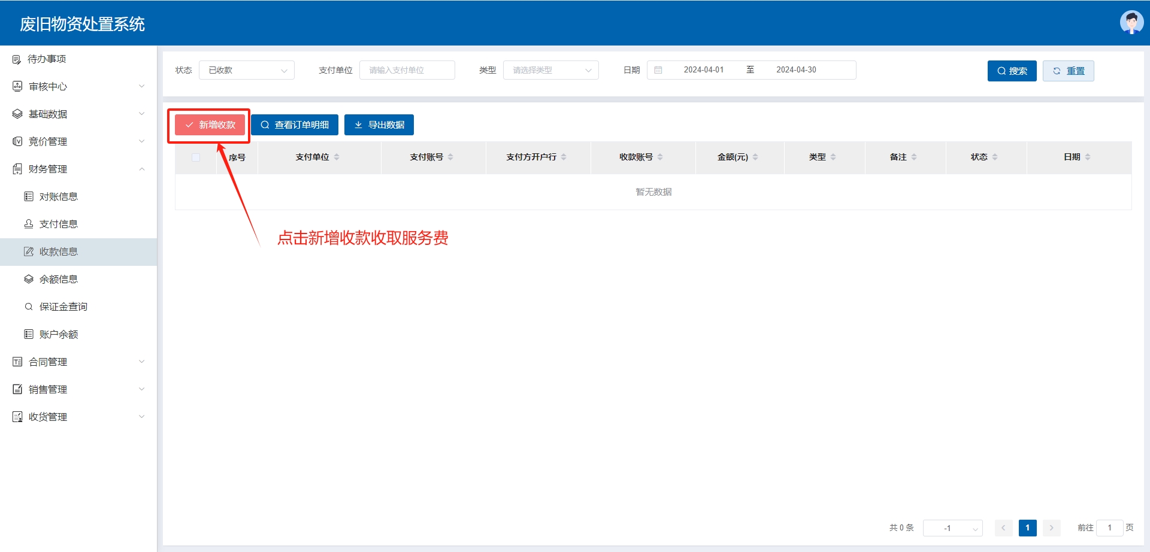The width and height of the screenshot is (1150, 552).
Task: Open the 状态 dropdown showing 已收款
Action: coord(247,70)
